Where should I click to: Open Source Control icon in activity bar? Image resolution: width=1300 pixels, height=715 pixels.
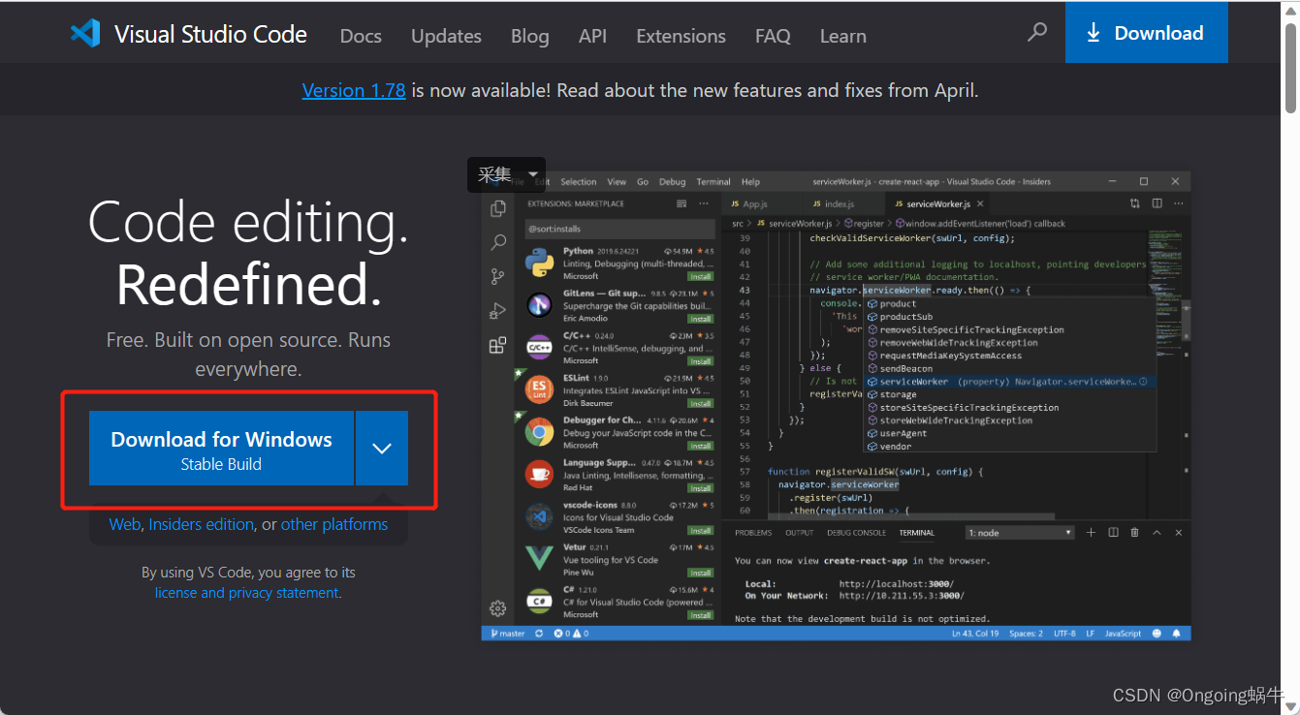coord(498,276)
